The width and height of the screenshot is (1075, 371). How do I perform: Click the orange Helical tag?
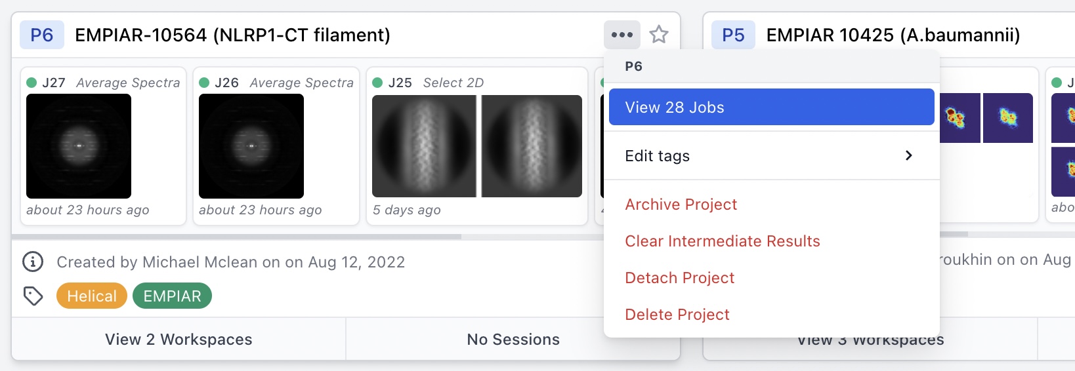click(x=92, y=296)
